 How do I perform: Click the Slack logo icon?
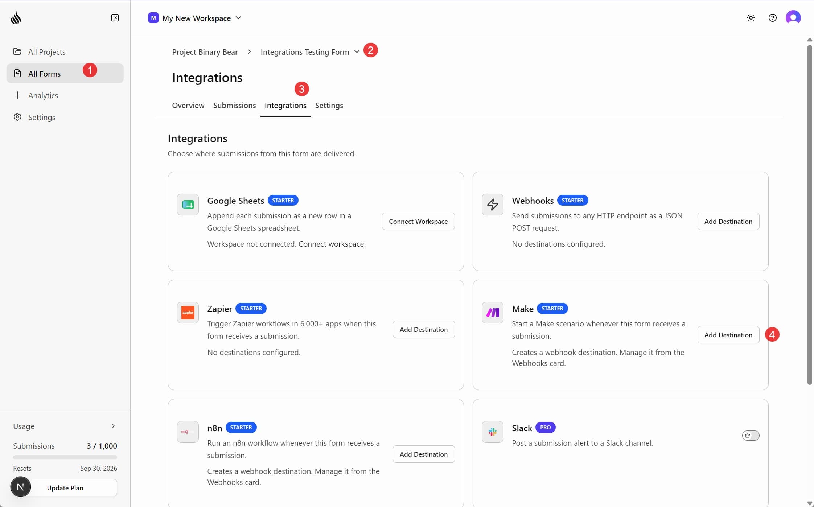(x=493, y=432)
